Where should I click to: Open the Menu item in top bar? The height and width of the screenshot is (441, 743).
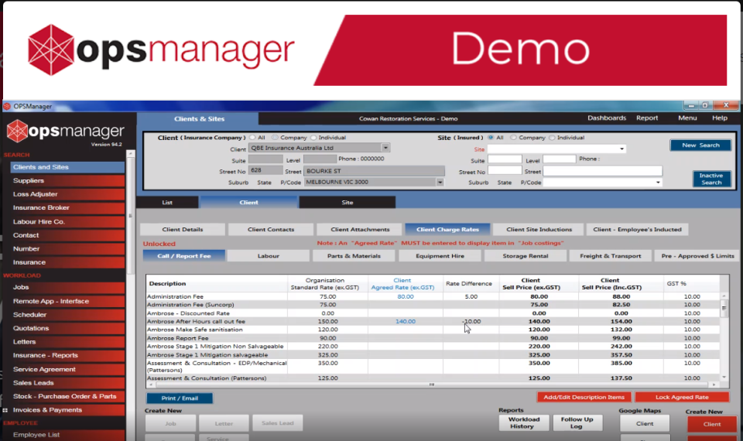click(x=687, y=118)
